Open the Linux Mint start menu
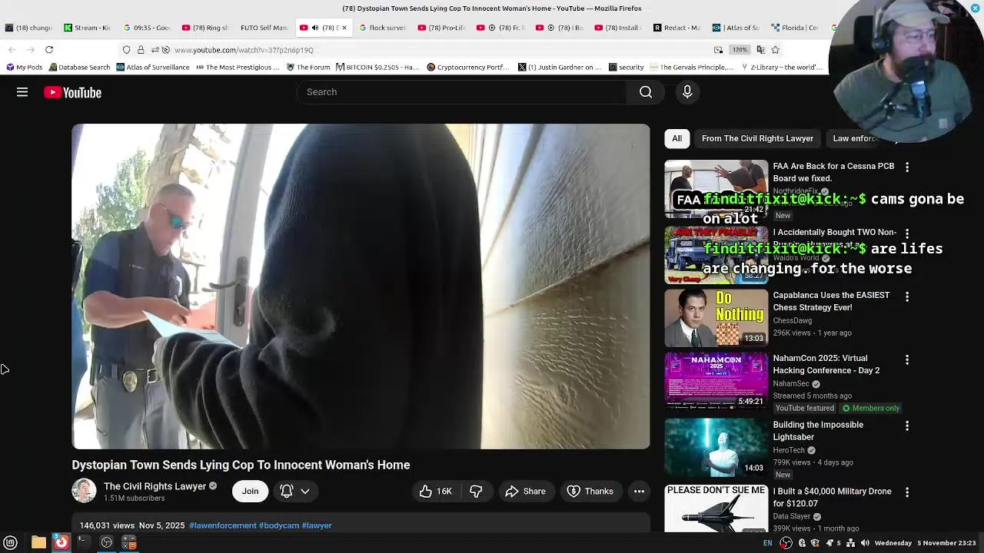 pos(10,543)
